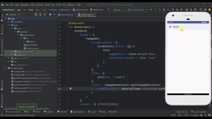Open Project panel options gear

pos(50,15)
